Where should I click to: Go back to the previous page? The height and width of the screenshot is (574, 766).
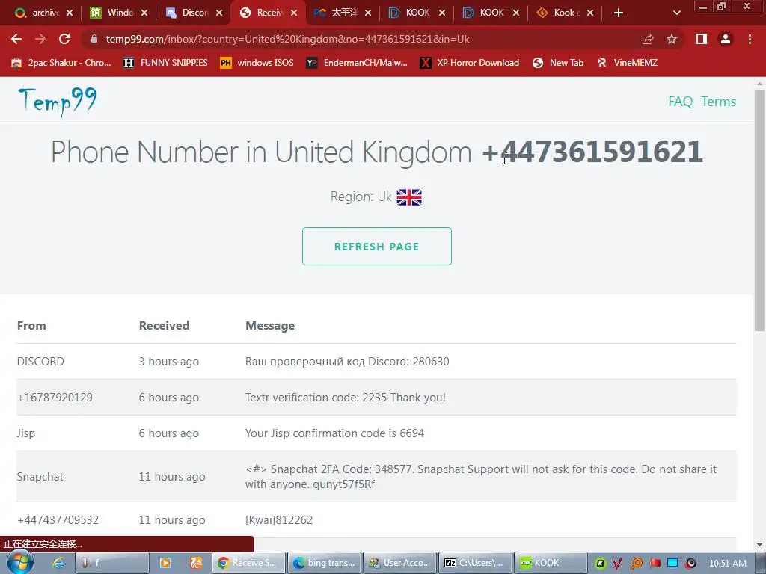(x=16, y=39)
